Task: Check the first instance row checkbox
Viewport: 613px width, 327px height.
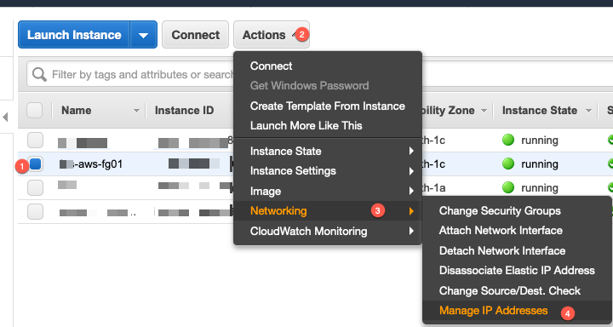Action: [x=35, y=140]
